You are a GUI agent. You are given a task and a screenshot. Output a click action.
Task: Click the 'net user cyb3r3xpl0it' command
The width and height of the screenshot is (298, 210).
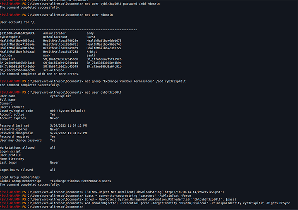103,92
